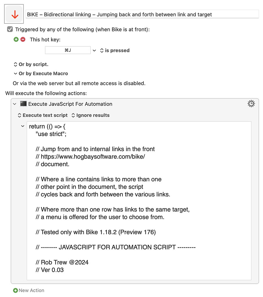The width and height of the screenshot is (263, 297).
Task: Click the red remove trigger button
Action: (x=23, y=39)
